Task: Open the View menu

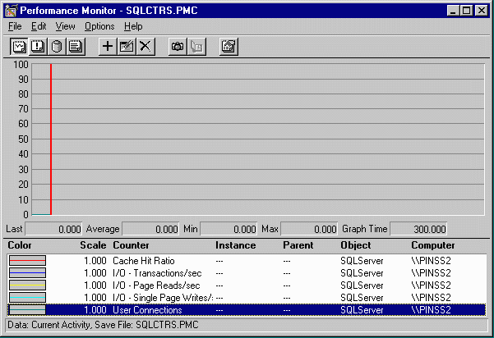Action: coord(65,26)
